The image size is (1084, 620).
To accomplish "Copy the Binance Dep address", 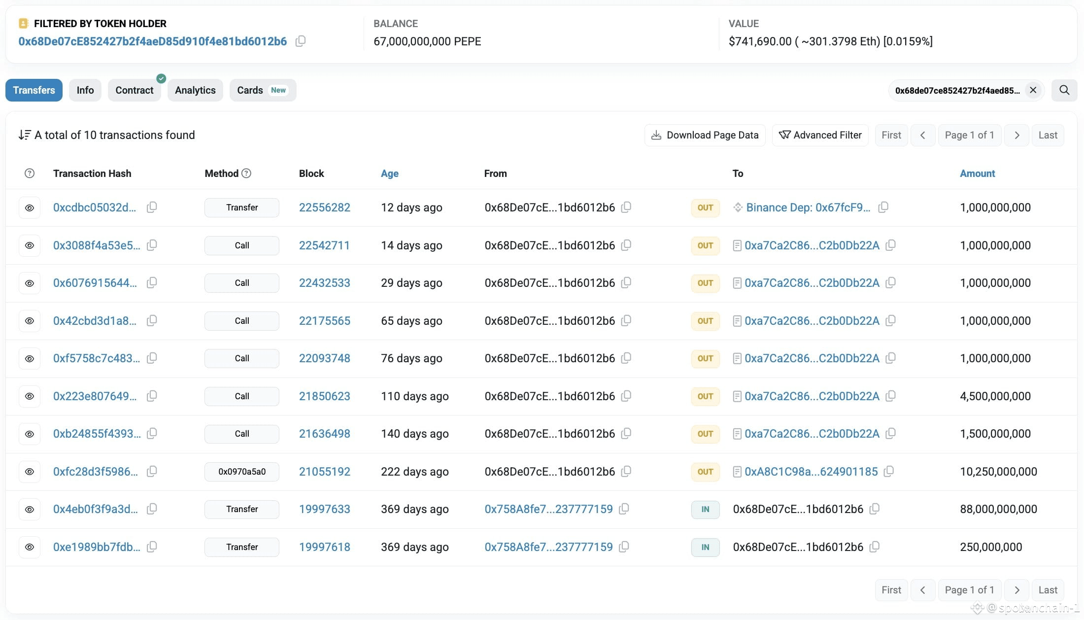I will tap(883, 207).
